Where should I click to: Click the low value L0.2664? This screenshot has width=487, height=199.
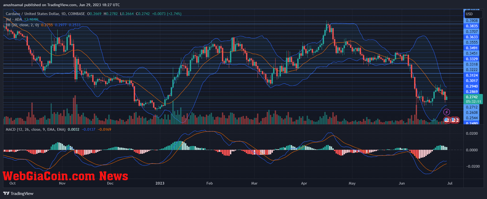tap(127, 14)
